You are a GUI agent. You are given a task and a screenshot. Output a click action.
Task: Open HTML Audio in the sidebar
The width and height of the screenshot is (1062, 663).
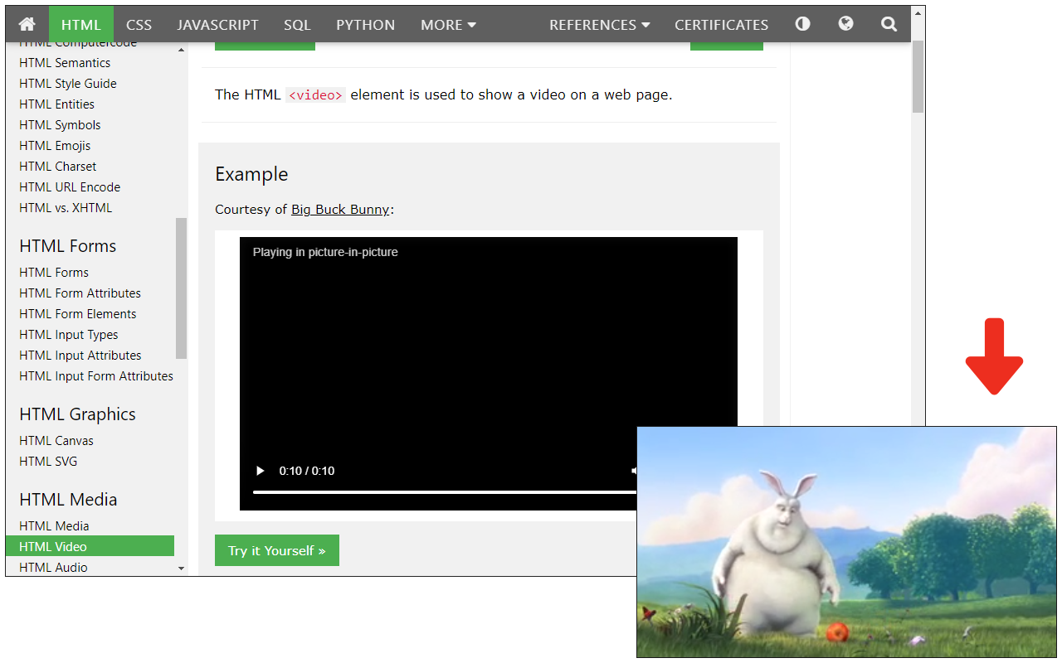click(53, 568)
